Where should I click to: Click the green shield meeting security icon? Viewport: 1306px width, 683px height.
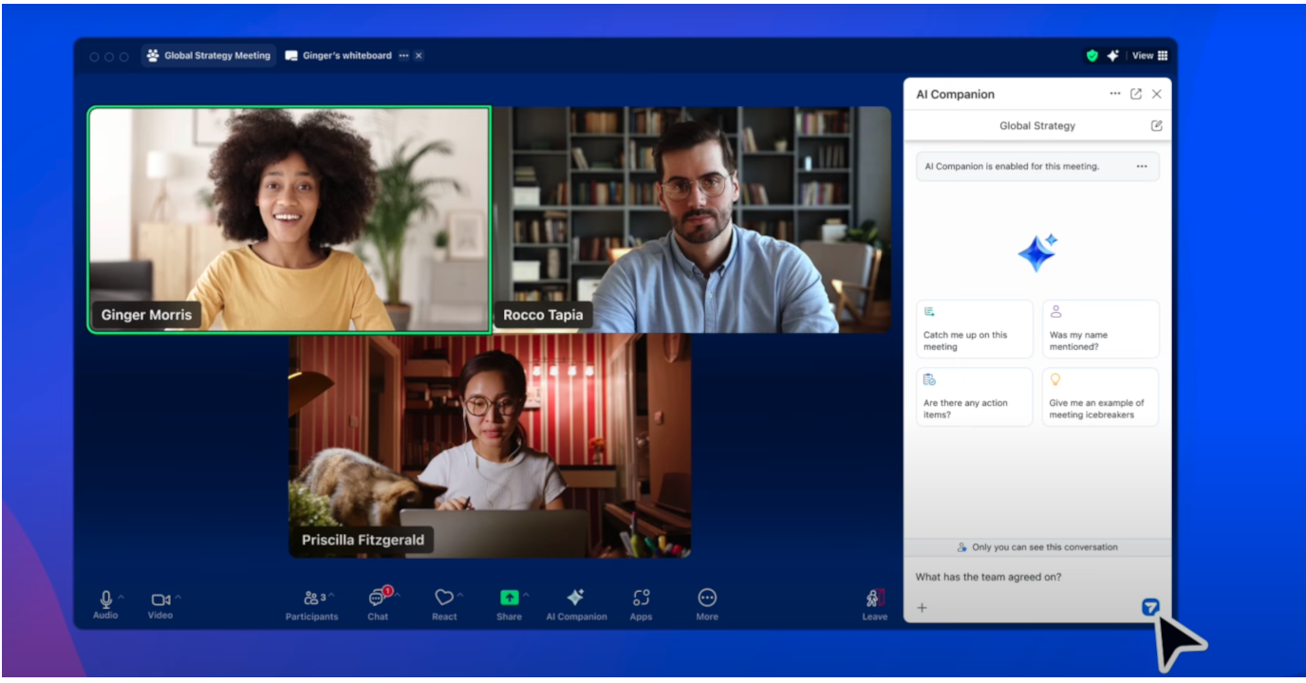[x=1092, y=56]
